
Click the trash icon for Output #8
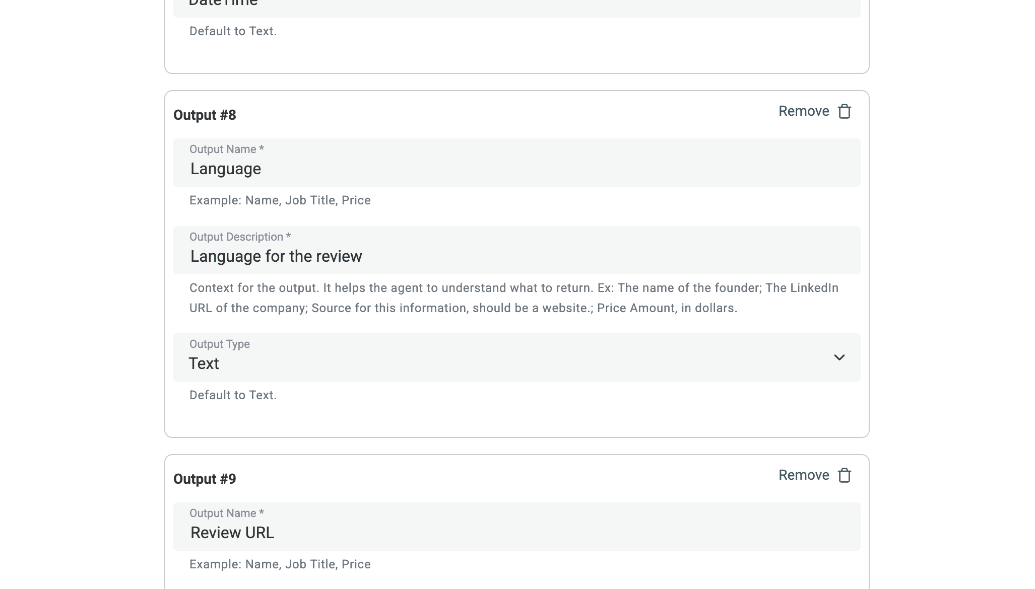845,111
